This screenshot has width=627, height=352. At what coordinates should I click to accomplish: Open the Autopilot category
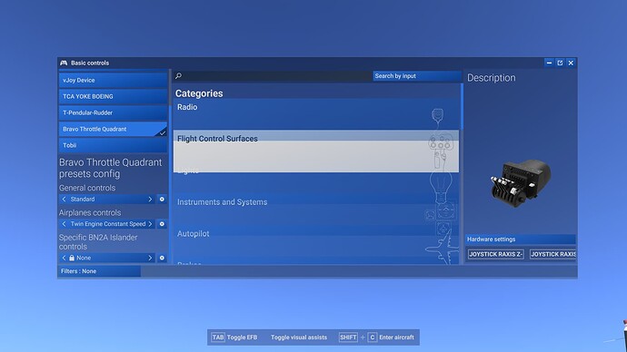click(x=316, y=240)
